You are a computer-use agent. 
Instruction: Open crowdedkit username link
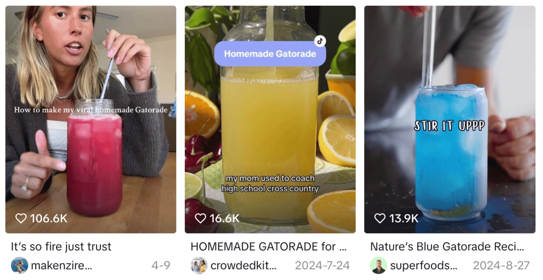coord(244,266)
